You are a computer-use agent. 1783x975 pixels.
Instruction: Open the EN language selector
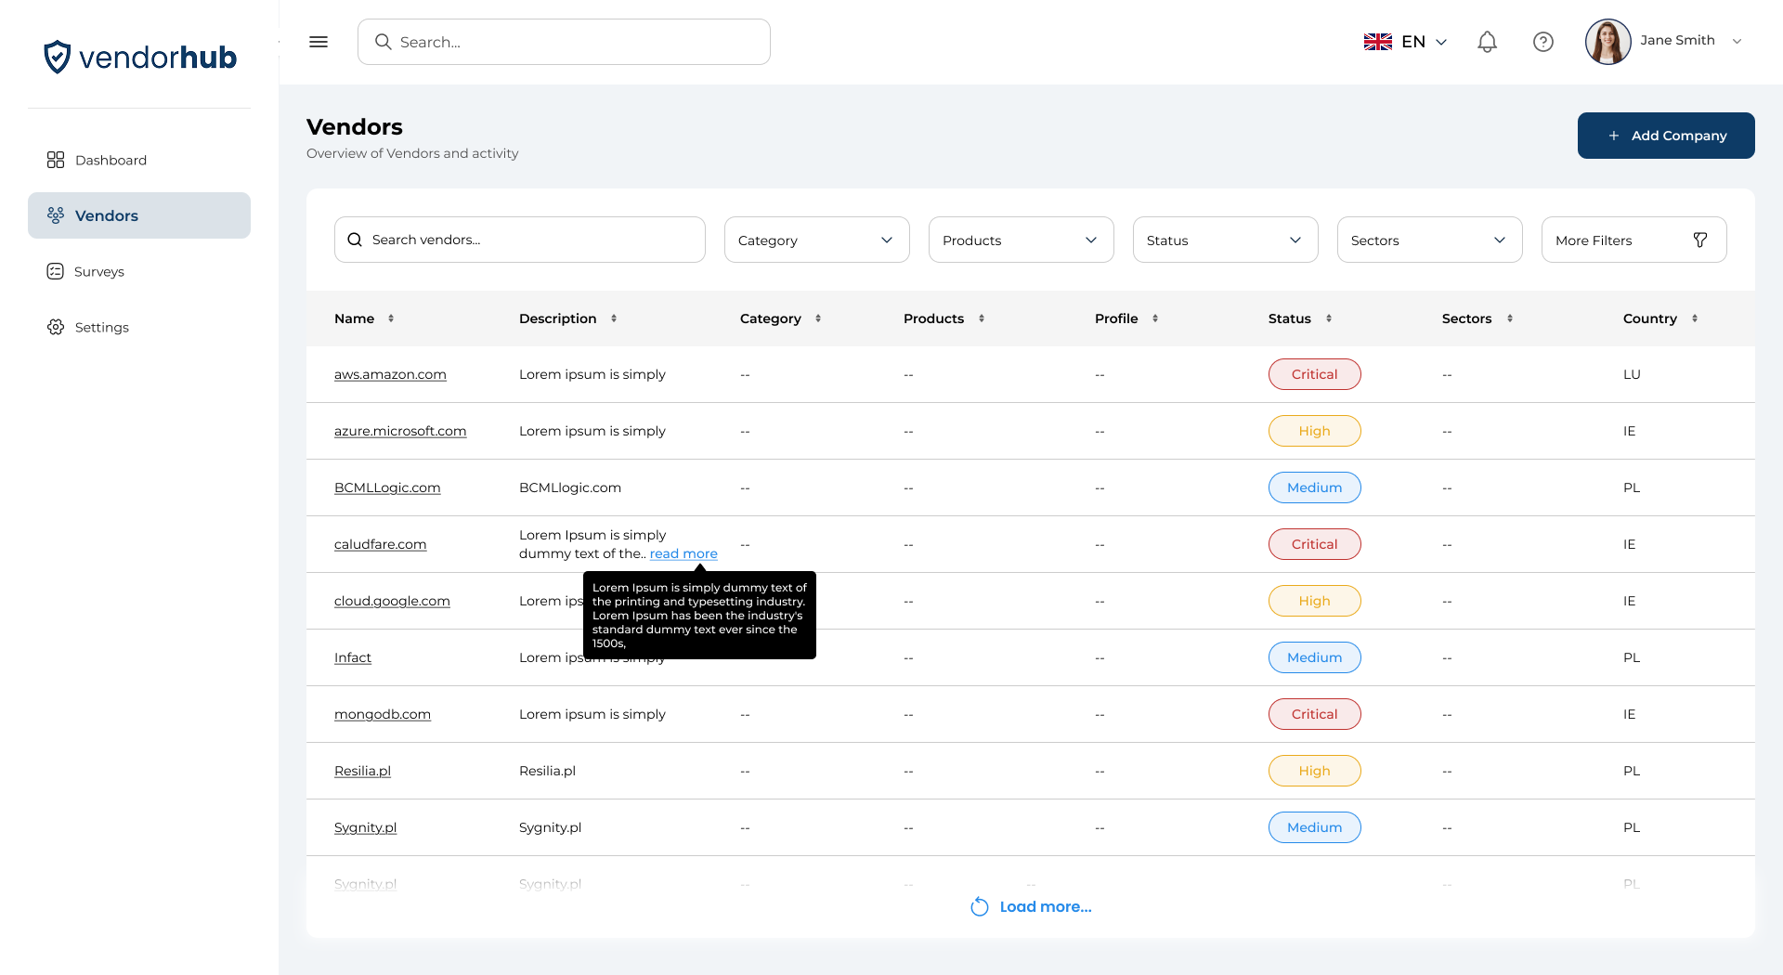1405,42
